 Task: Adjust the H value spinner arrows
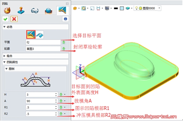pos(56,94)
